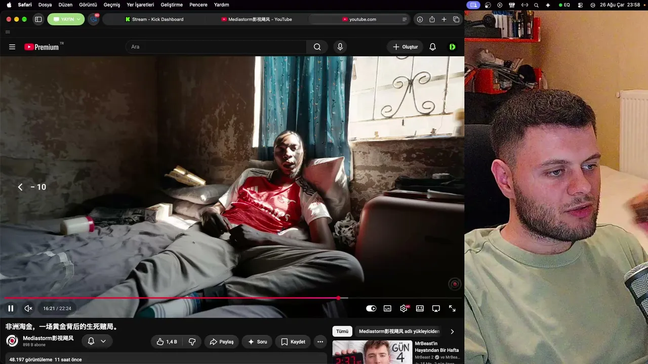Click the Soru button
This screenshot has width=648, height=364.
257,342
